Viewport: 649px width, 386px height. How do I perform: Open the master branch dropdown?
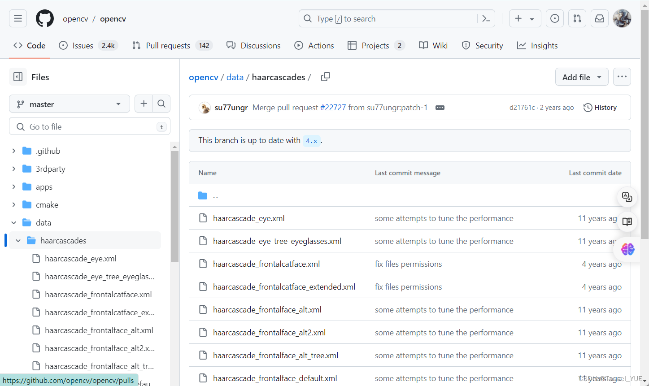(x=70, y=104)
